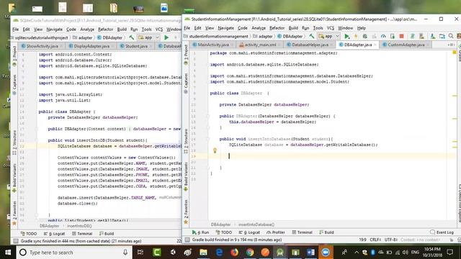Open Firefox from taskbar
461x259 pixels.
coord(234,253)
